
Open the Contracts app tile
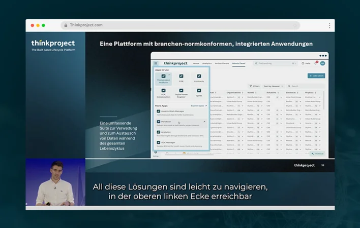(x=199, y=78)
